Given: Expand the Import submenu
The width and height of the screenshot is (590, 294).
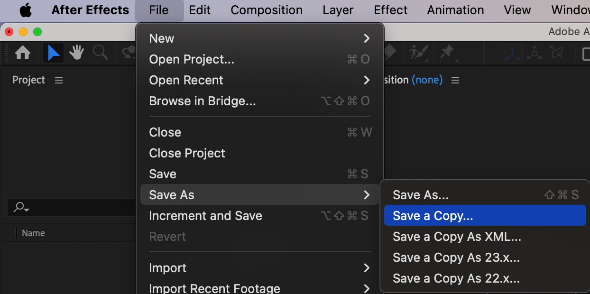Looking at the screenshot, I should pos(259,268).
